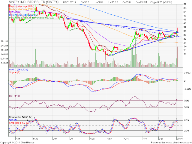
Task: Select the %D (3) stochastic label
Action: click(x=13, y=120)
